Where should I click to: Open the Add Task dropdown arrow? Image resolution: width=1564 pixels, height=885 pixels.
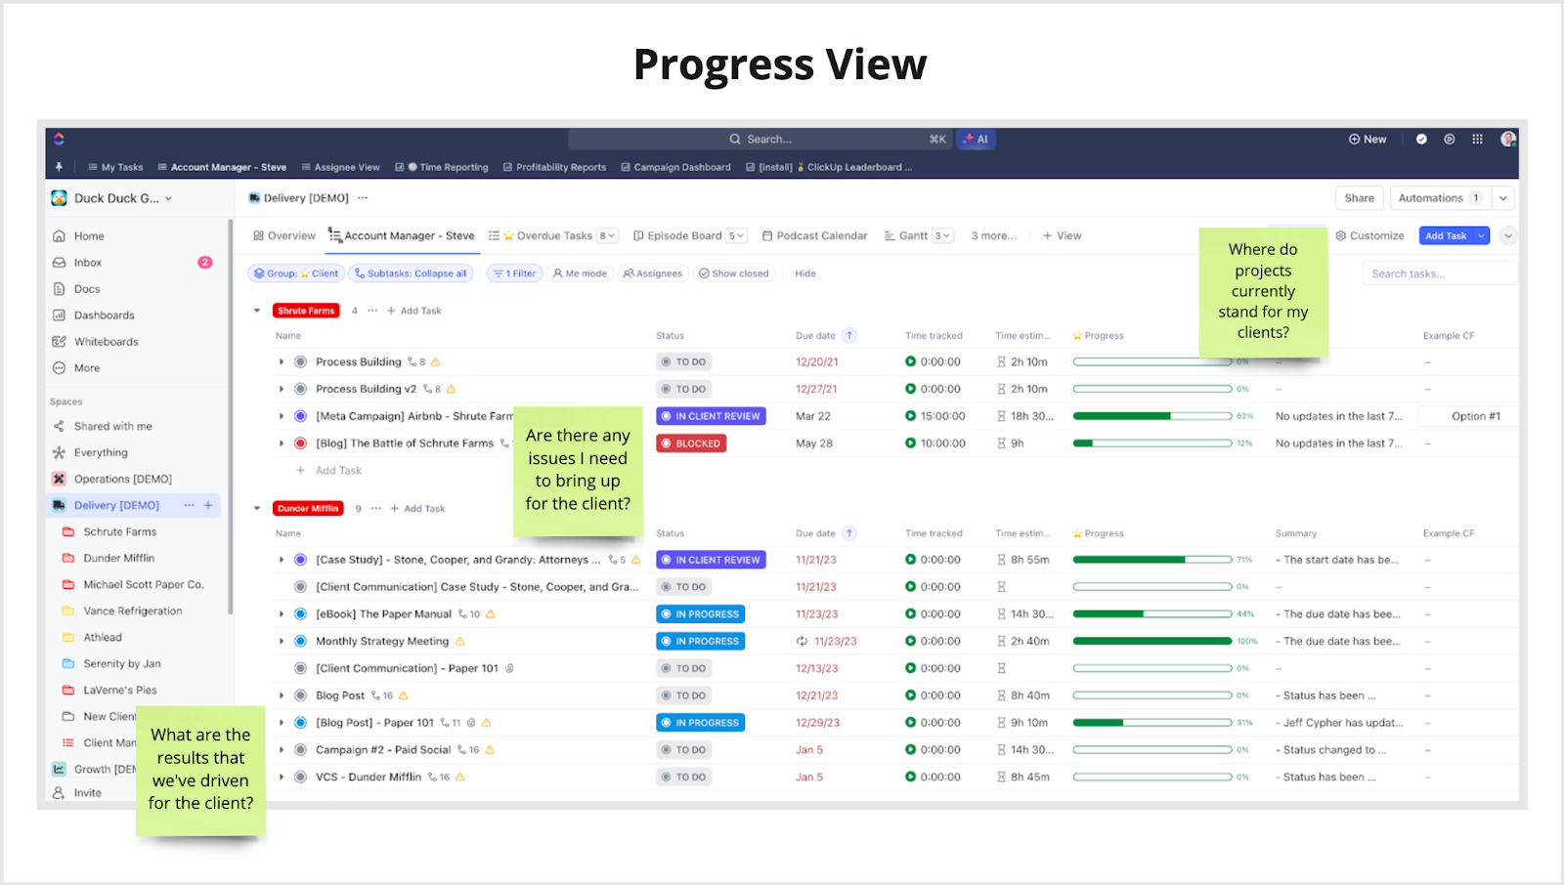1481,236
